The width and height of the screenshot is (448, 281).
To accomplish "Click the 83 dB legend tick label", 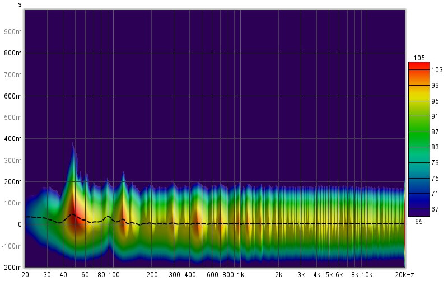I will point(435,147).
